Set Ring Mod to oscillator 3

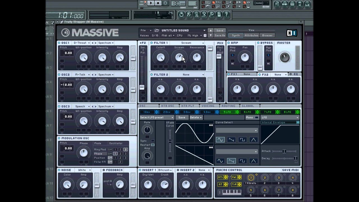click(x=125, y=150)
